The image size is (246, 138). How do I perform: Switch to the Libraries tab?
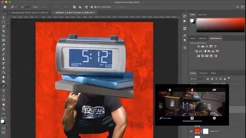click(x=203, y=38)
